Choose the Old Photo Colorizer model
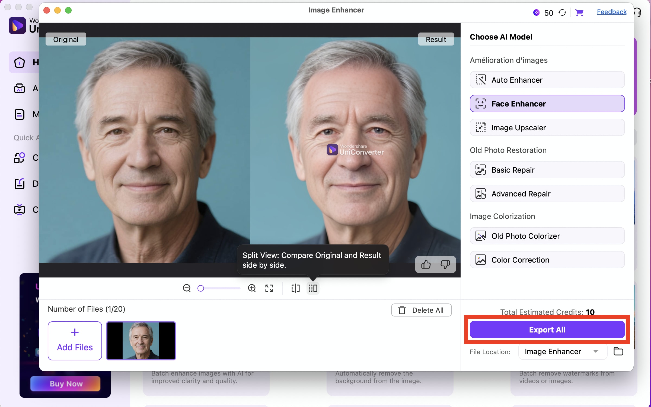Image resolution: width=651 pixels, height=407 pixels. click(x=547, y=236)
